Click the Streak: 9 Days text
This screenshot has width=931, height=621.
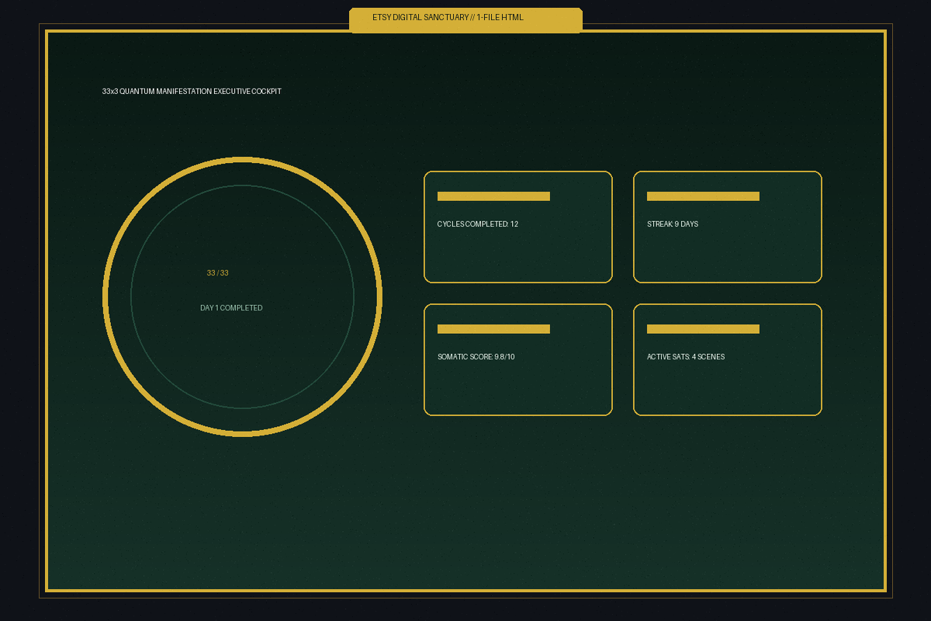pos(673,224)
